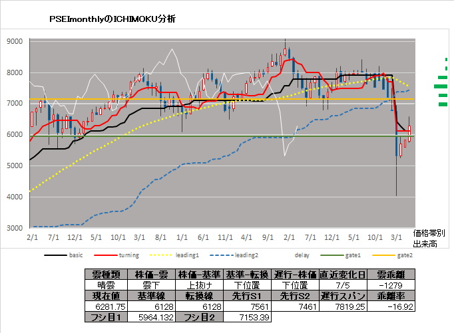Select the 晴雲 cell

click(x=107, y=285)
